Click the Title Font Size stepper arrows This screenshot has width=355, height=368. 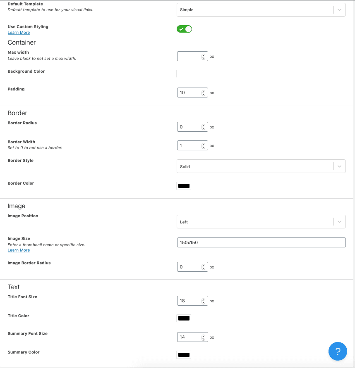(203, 301)
